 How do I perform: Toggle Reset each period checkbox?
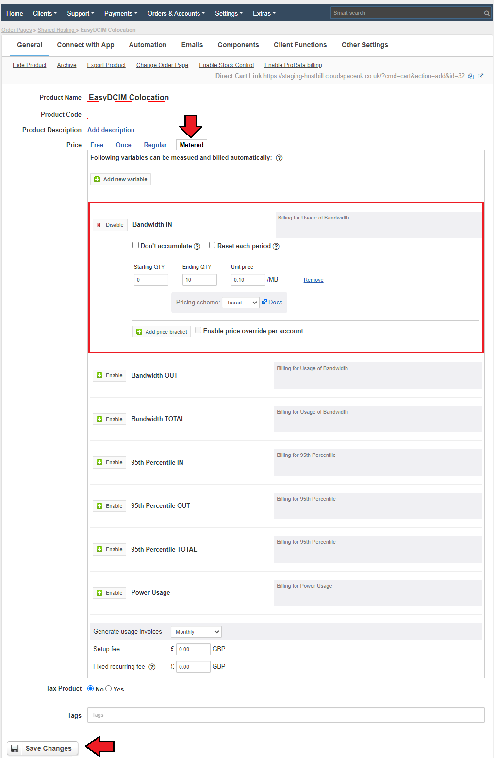pos(213,245)
